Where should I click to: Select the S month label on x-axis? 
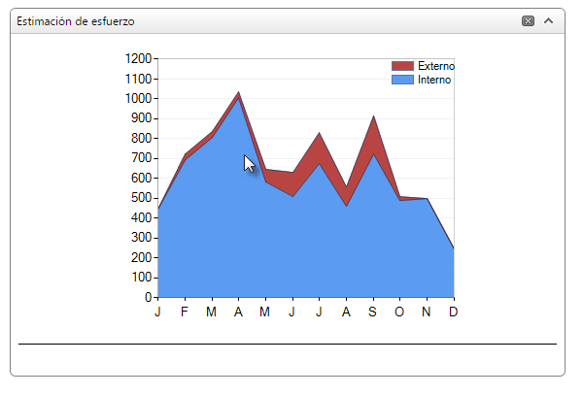[x=373, y=312]
